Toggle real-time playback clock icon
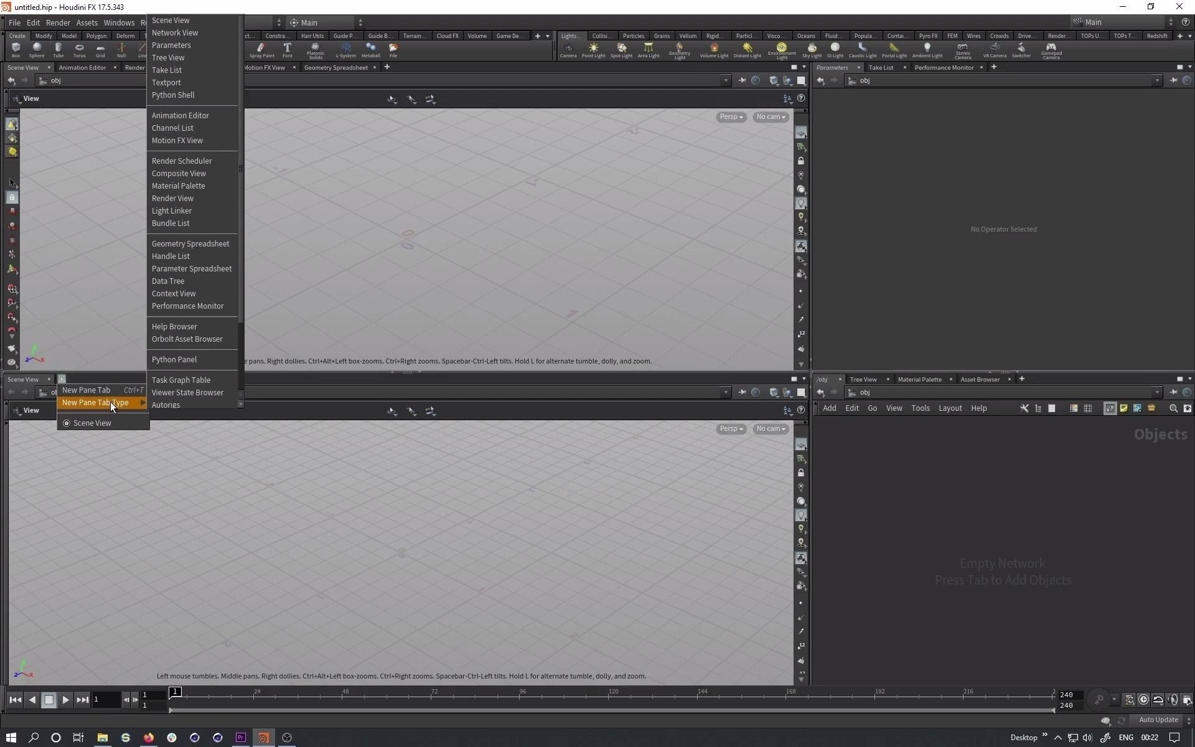Screen dimensions: 1195x747 pos(1143,700)
